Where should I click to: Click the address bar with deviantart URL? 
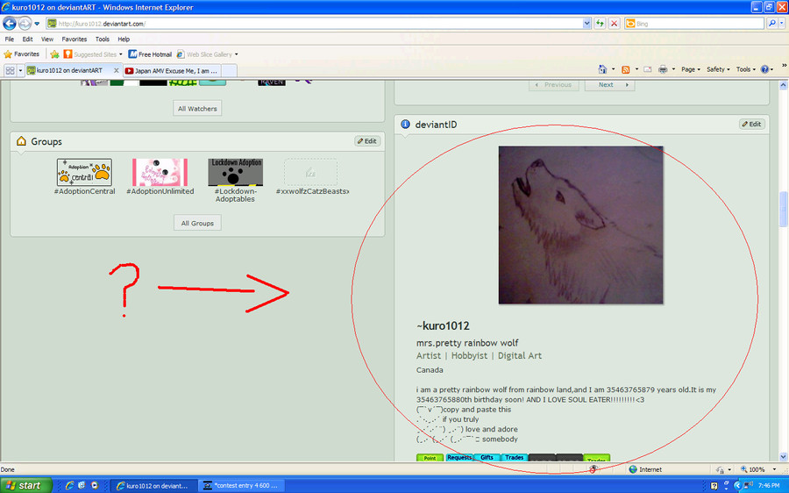[314, 24]
